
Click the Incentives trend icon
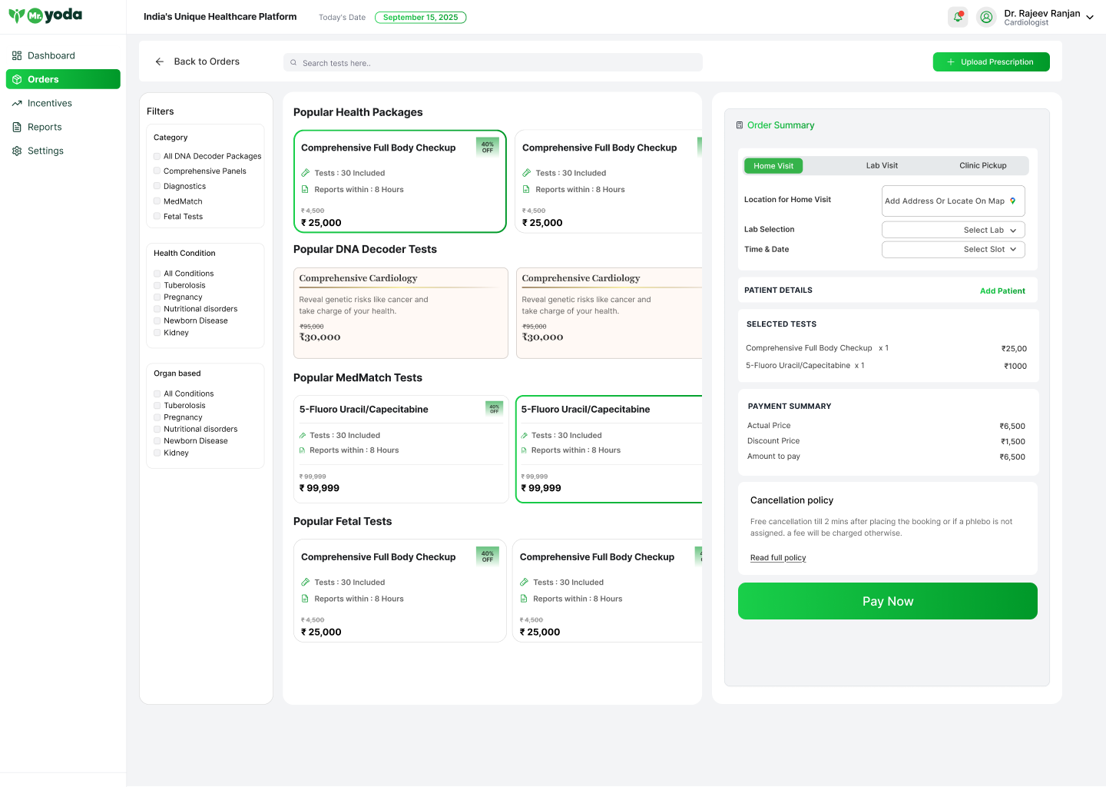click(17, 103)
